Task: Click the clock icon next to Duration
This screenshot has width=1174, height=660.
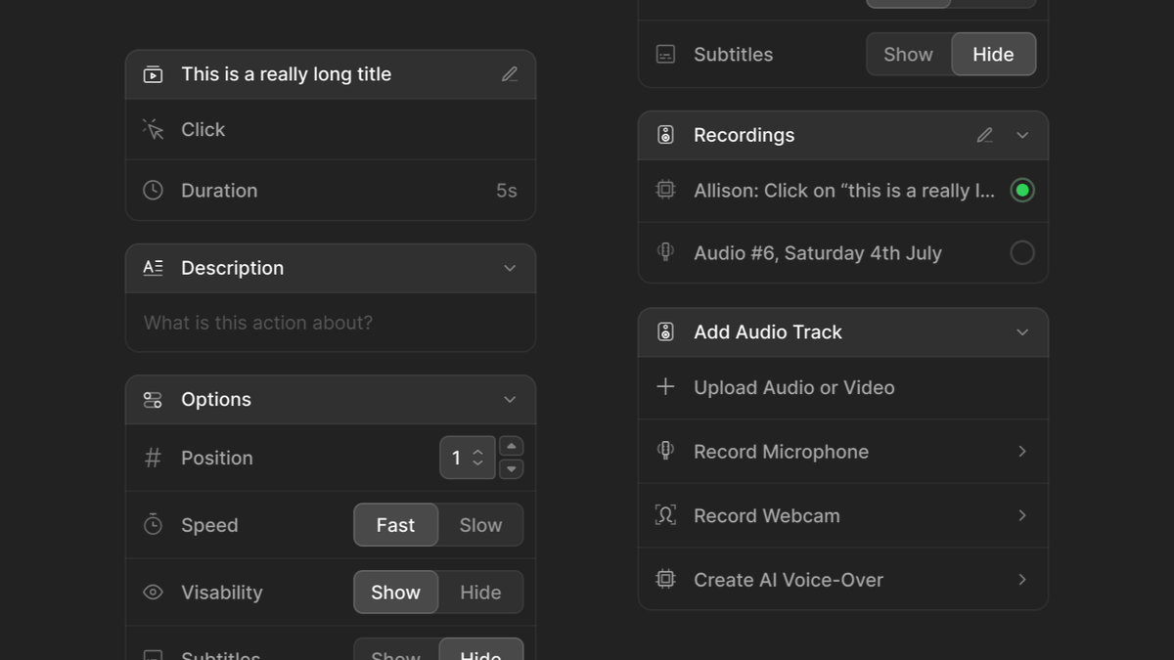Action: (x=153, y=191)
